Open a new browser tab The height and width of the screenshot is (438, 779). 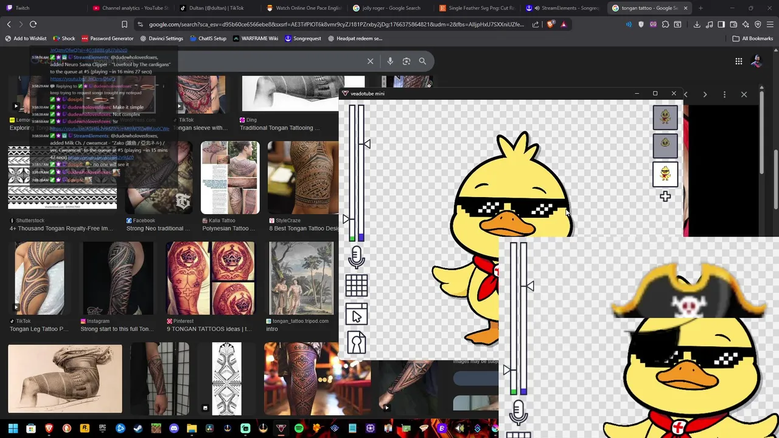click(700, 8)
